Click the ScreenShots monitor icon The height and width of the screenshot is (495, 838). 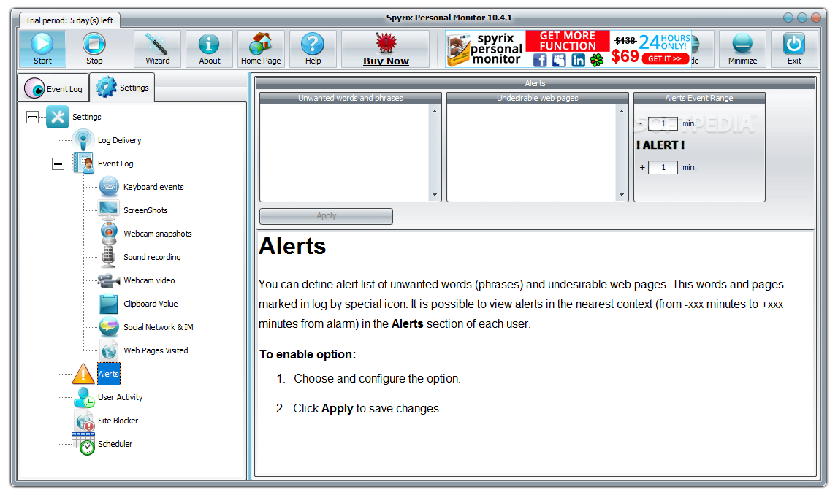click(109, 210)
